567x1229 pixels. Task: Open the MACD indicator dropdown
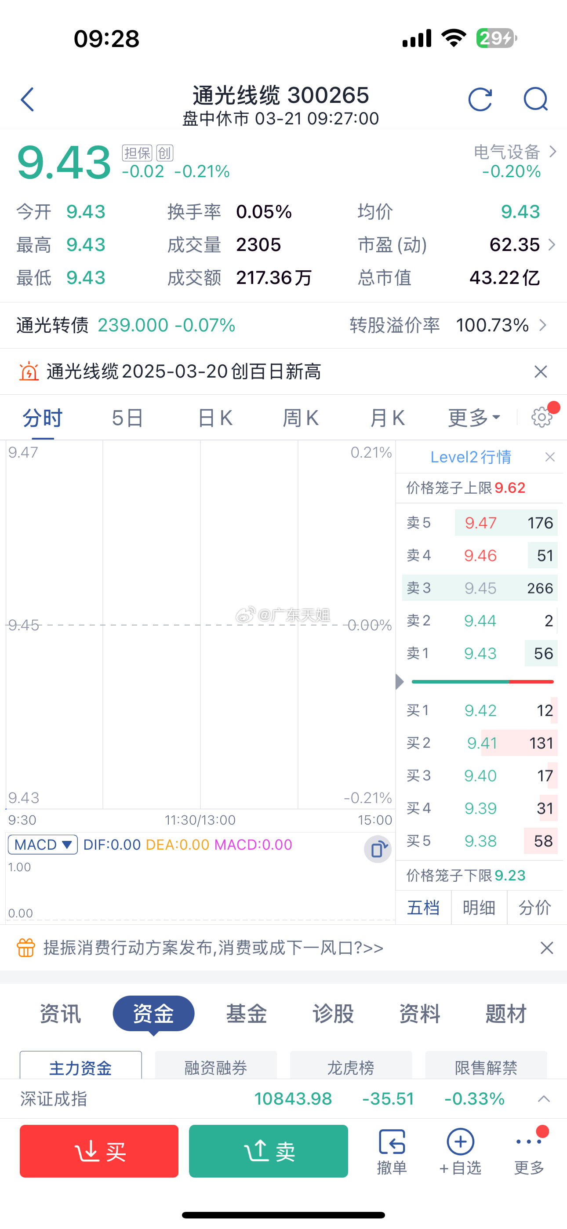tap(43, 845)
